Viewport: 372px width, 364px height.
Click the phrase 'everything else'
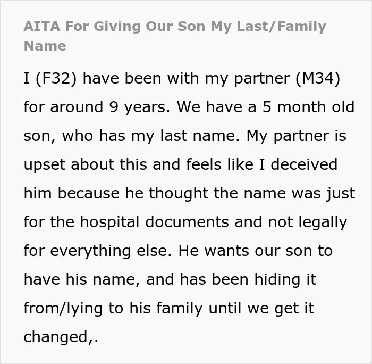click(x=108, y=251)
